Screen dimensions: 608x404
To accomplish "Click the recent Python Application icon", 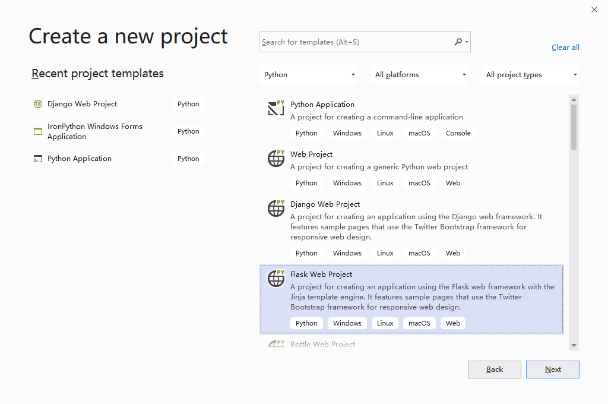I will 38,159.
